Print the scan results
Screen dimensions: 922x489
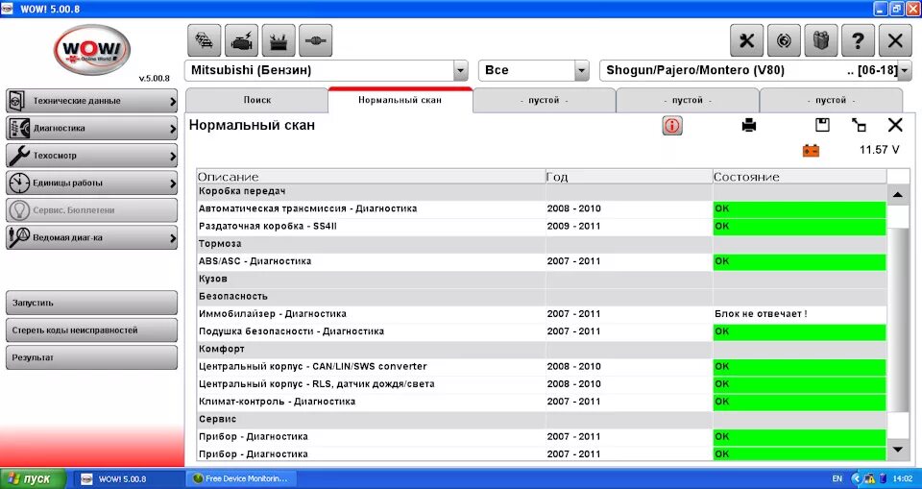[748, 125]
